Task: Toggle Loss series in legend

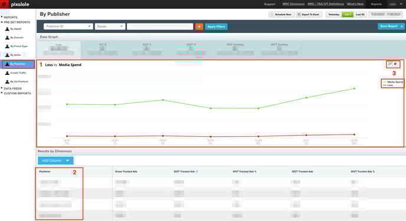Action: pyautogui.click(x=388, y=85)
